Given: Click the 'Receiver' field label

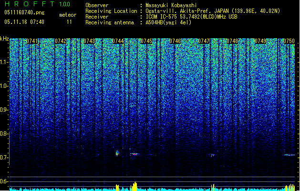Looking at the screenshot, I should click(x=97, y=17).
